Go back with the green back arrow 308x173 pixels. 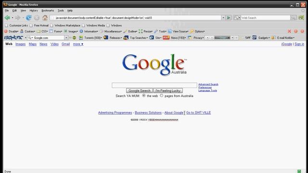[7, 18]
